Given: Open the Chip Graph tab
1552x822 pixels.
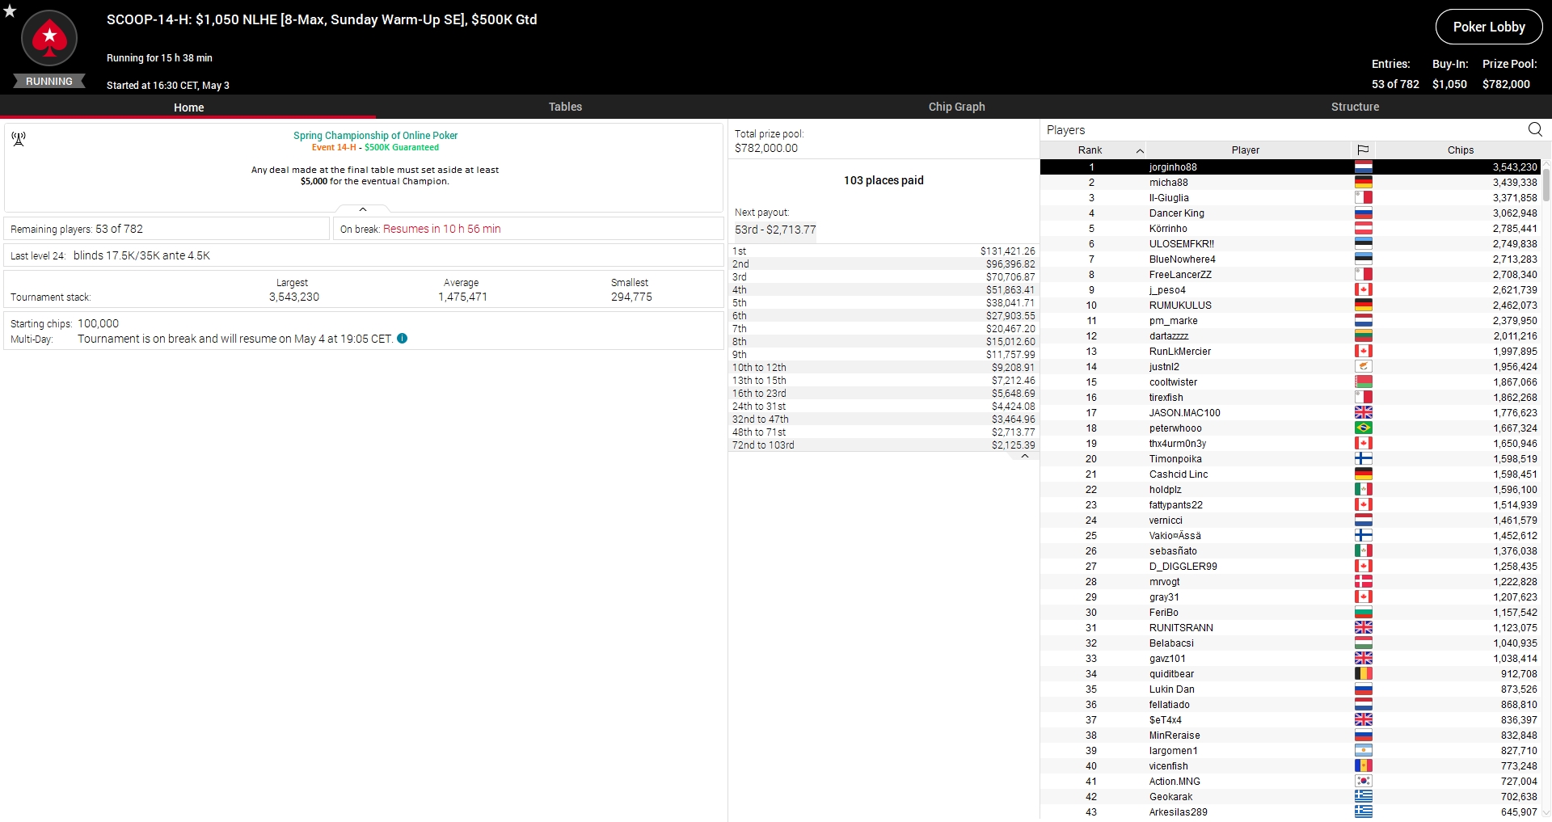Looking at the screenshot, I should (956, 107).
